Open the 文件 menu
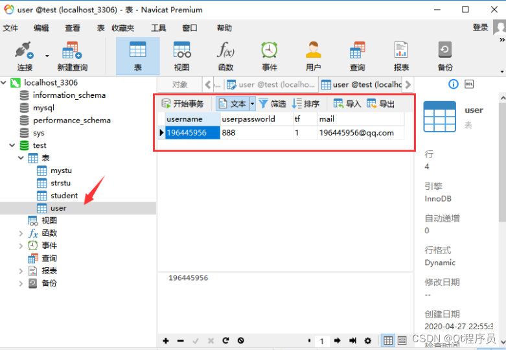506x350 pixels. click(10, 28)
